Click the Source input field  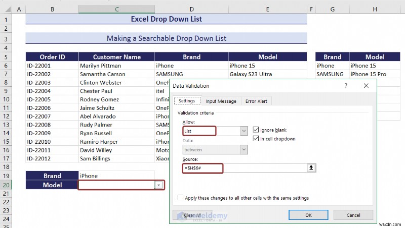(245, 168)
